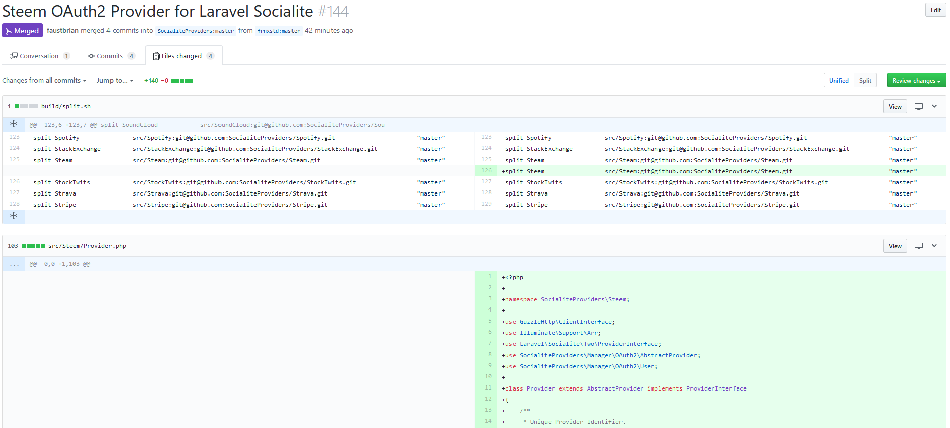Screen dimensions: 950x428
Task: Open the Conversation tab
Action: point(40,56)
